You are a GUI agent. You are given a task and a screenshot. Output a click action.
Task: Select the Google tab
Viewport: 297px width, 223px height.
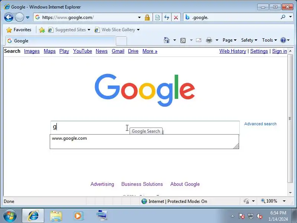point(60,41)
